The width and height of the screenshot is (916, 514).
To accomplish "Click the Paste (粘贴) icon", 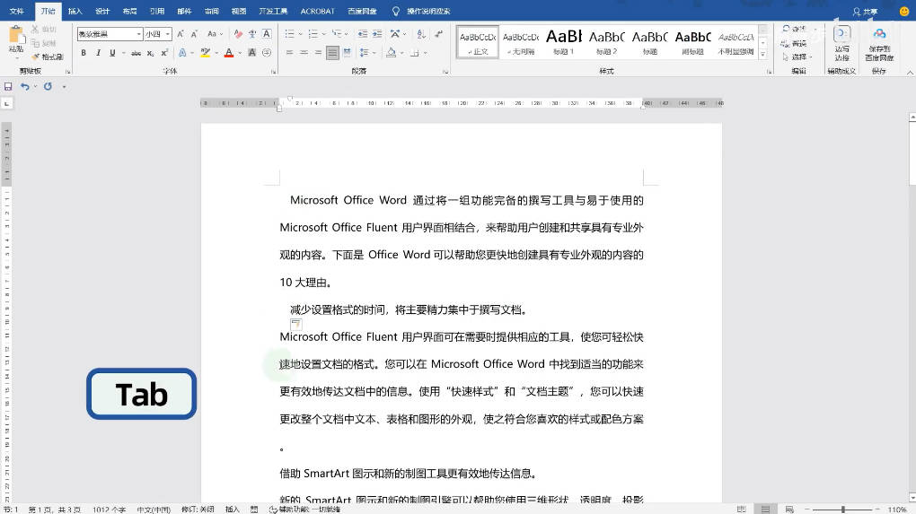I will pyautogui.click(x=15, y=37).
